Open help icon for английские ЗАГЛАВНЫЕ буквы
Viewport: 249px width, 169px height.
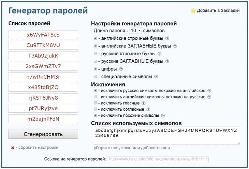coord(175,46)
